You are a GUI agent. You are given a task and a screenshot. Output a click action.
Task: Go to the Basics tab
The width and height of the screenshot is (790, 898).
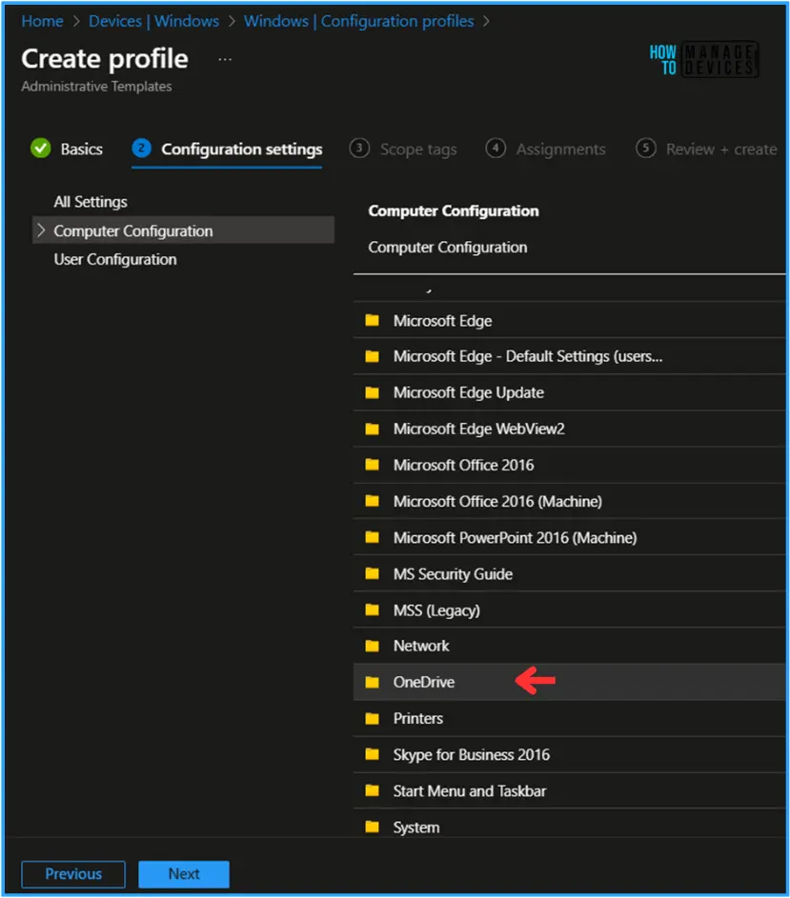click(81, 149)
